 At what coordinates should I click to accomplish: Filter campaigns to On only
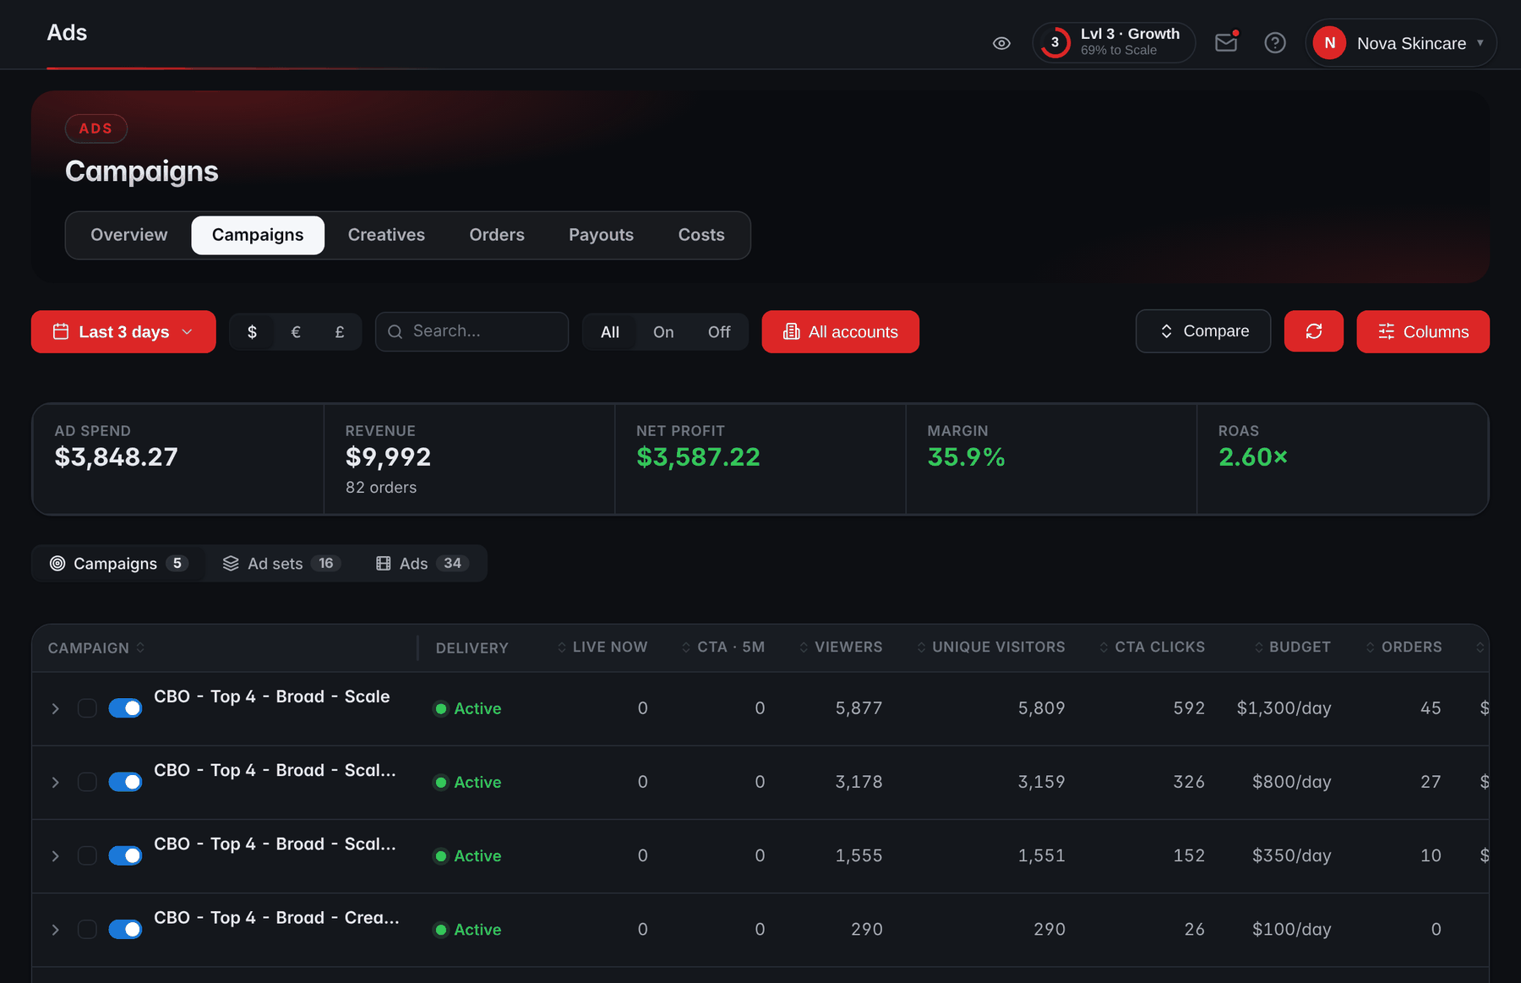(x=663, y=332)
